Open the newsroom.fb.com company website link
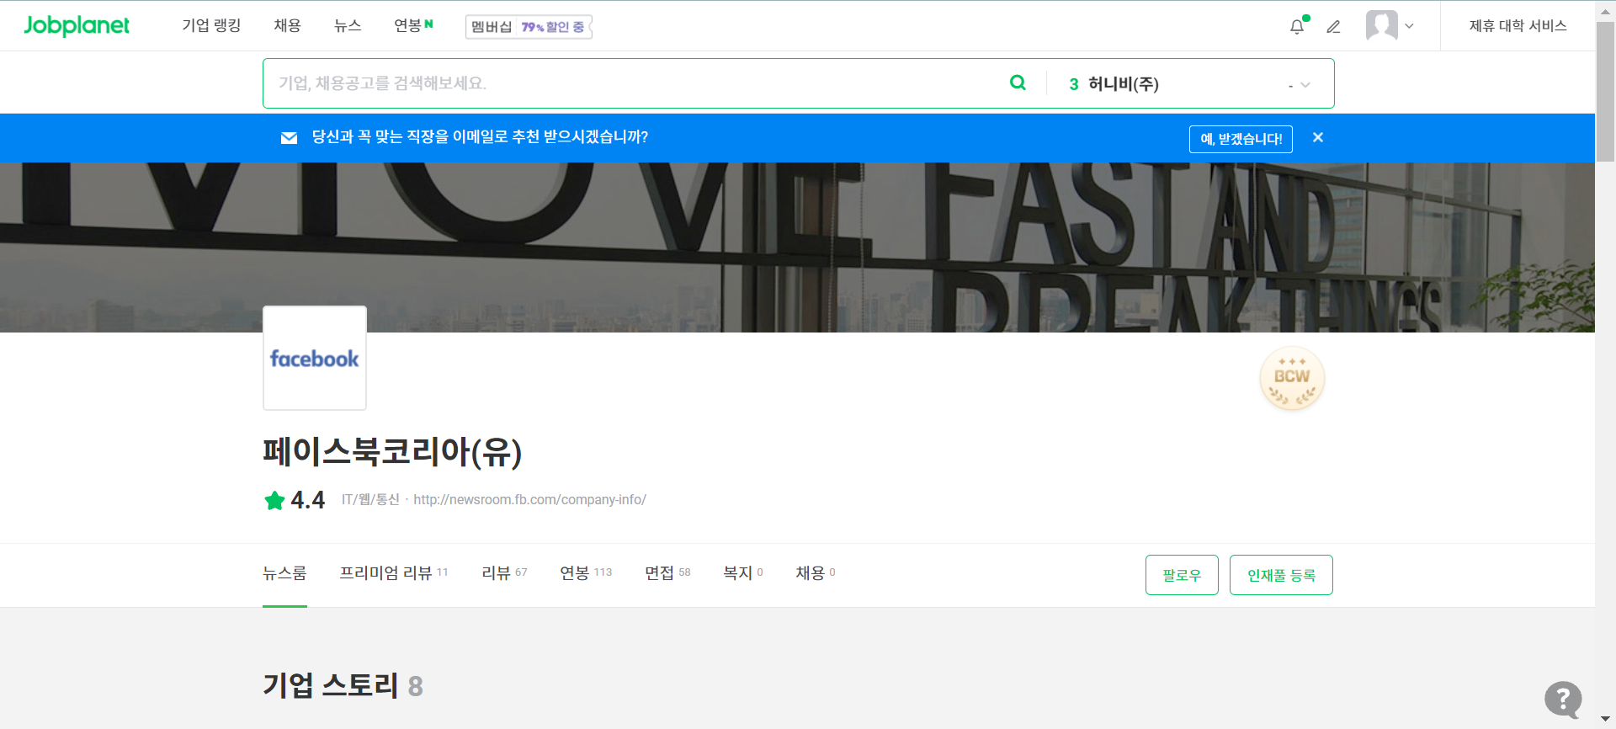Image resolution: width=1616 pixels, height=729 pixels. pyautogui.click(x=529, y=500)
